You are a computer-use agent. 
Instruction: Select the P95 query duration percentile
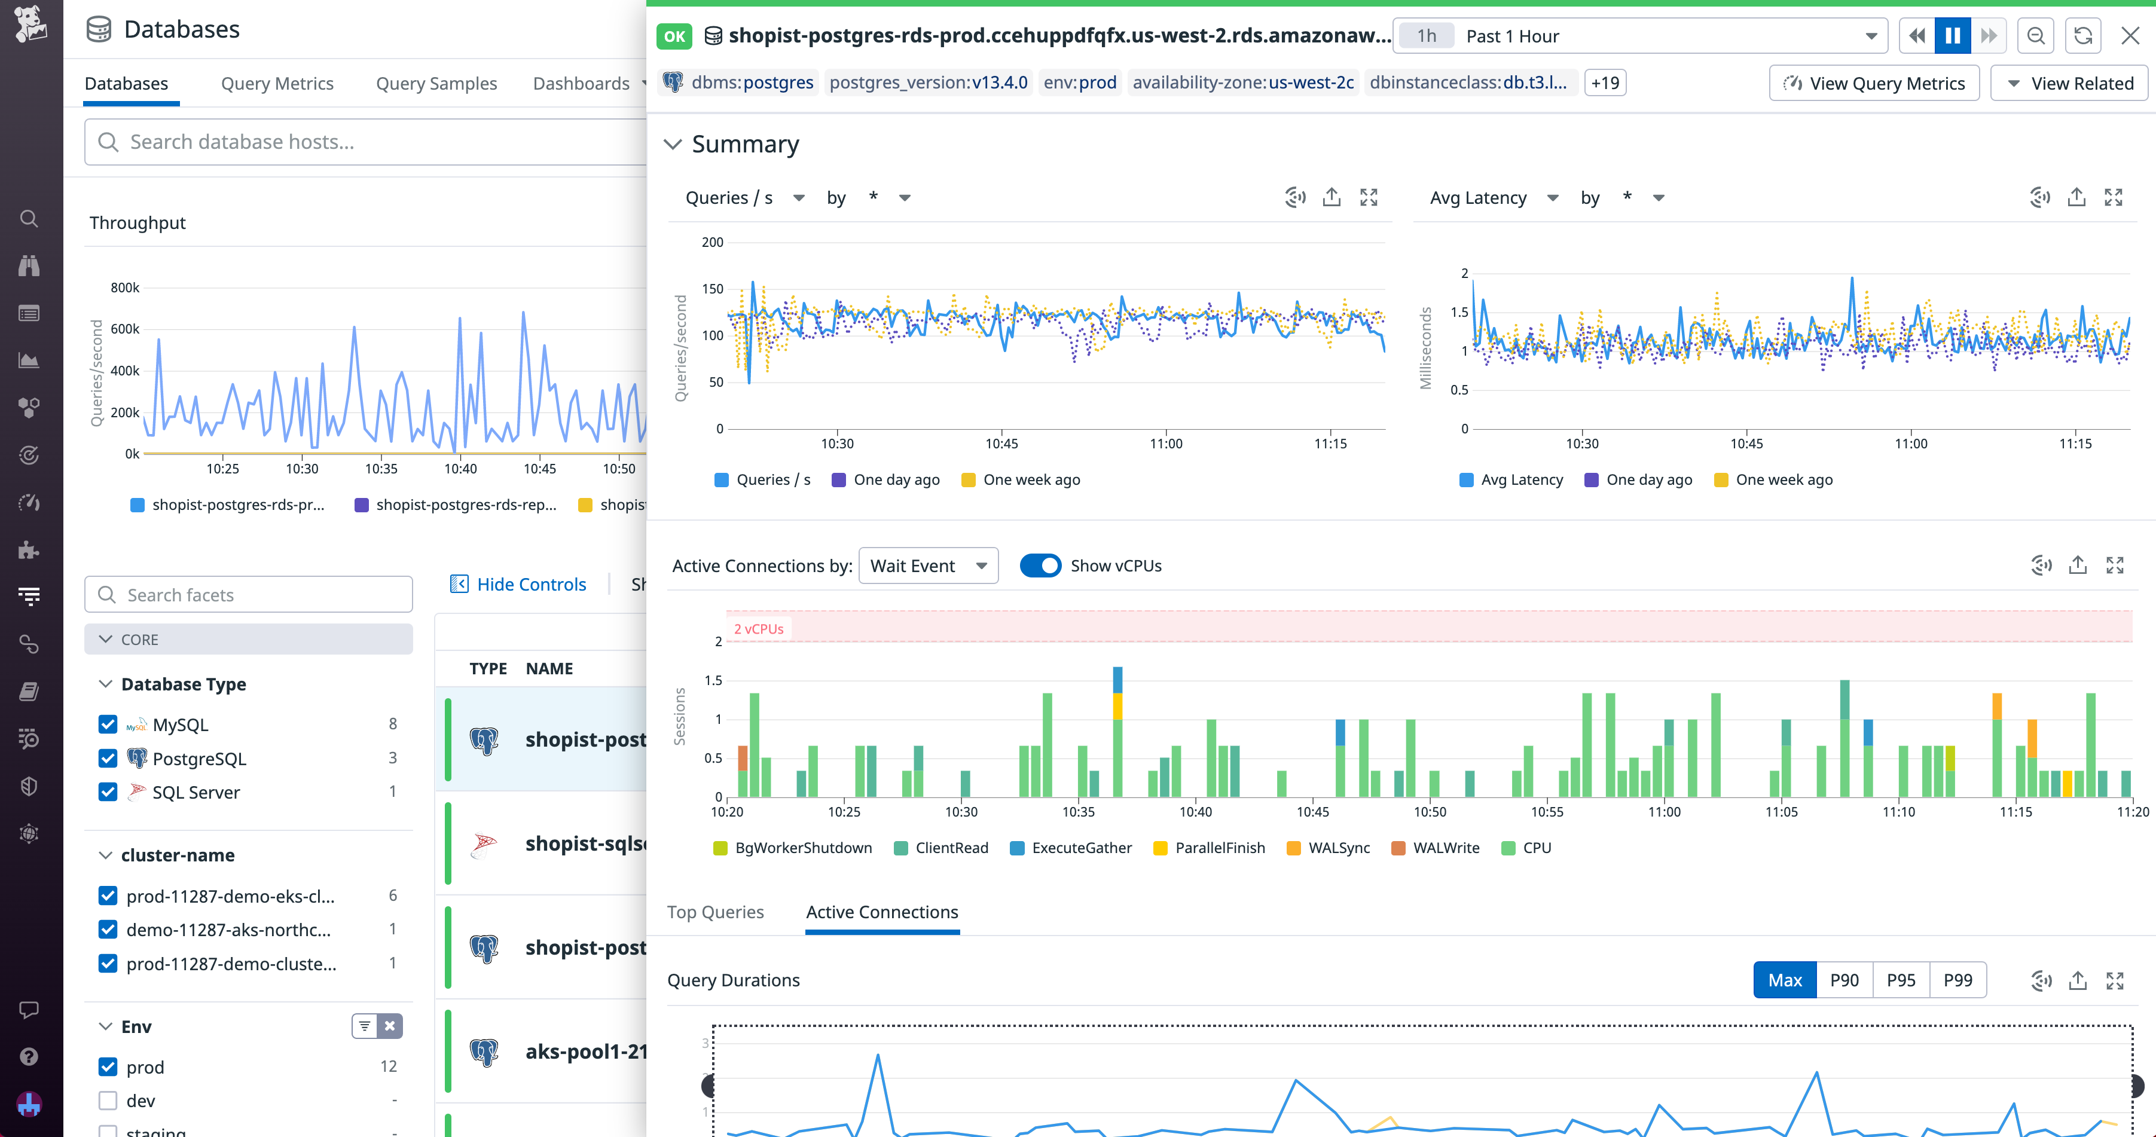coord(1901,980)
